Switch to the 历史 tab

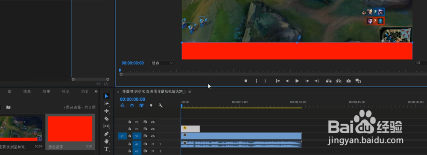(x=85, y=91)
